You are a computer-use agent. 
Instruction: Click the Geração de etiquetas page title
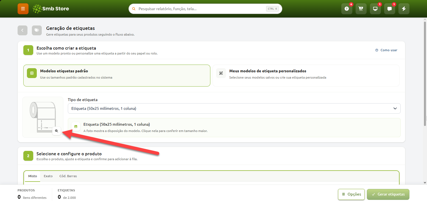(71, 28)
